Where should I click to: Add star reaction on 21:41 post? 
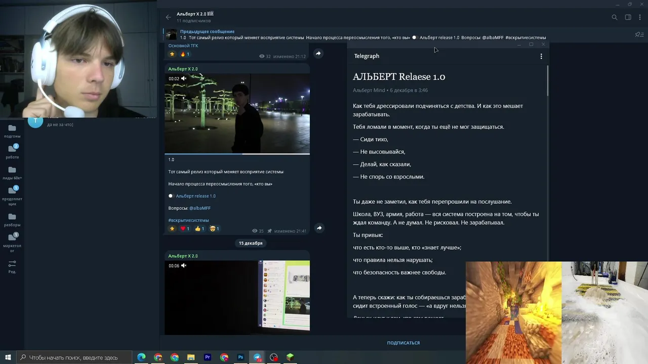(x=172, y=229)
